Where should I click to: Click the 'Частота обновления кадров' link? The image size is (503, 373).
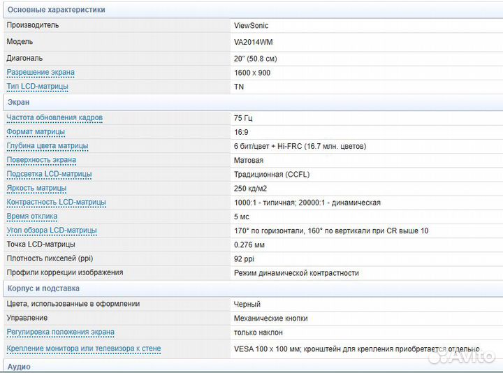coord(54,118)
